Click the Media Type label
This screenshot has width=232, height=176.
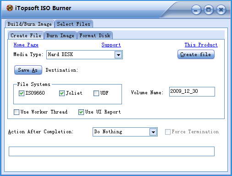click(x=28, y=55)
